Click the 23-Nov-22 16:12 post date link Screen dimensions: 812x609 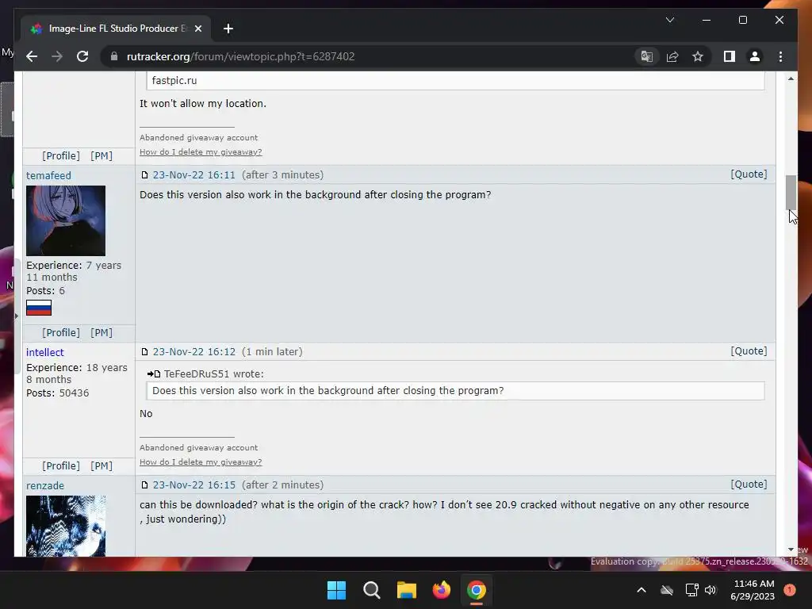tap(193, 351)
